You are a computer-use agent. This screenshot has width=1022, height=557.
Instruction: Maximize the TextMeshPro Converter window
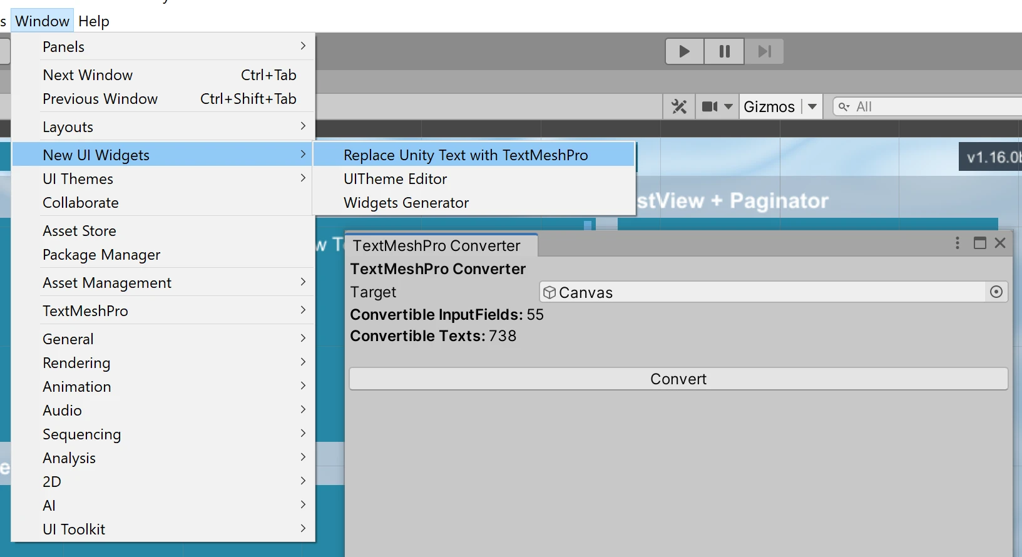coord(980,243)
